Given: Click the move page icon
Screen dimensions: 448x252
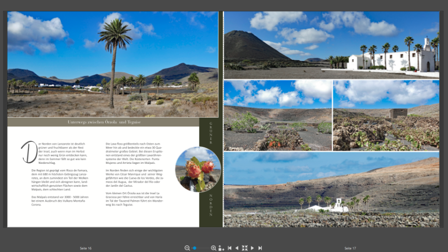Looking at the screenshot, I should (221, 248).
